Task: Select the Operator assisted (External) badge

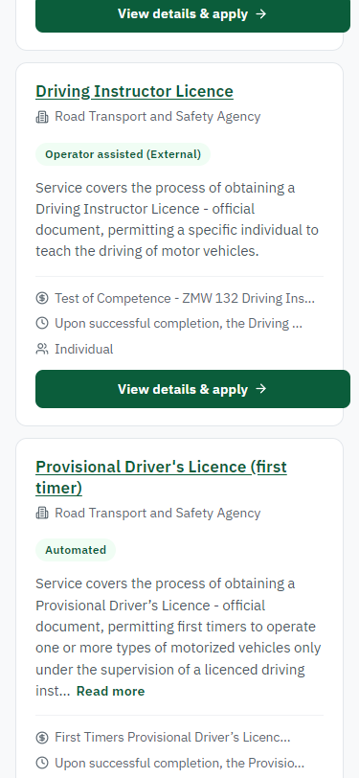Action: 123,154
